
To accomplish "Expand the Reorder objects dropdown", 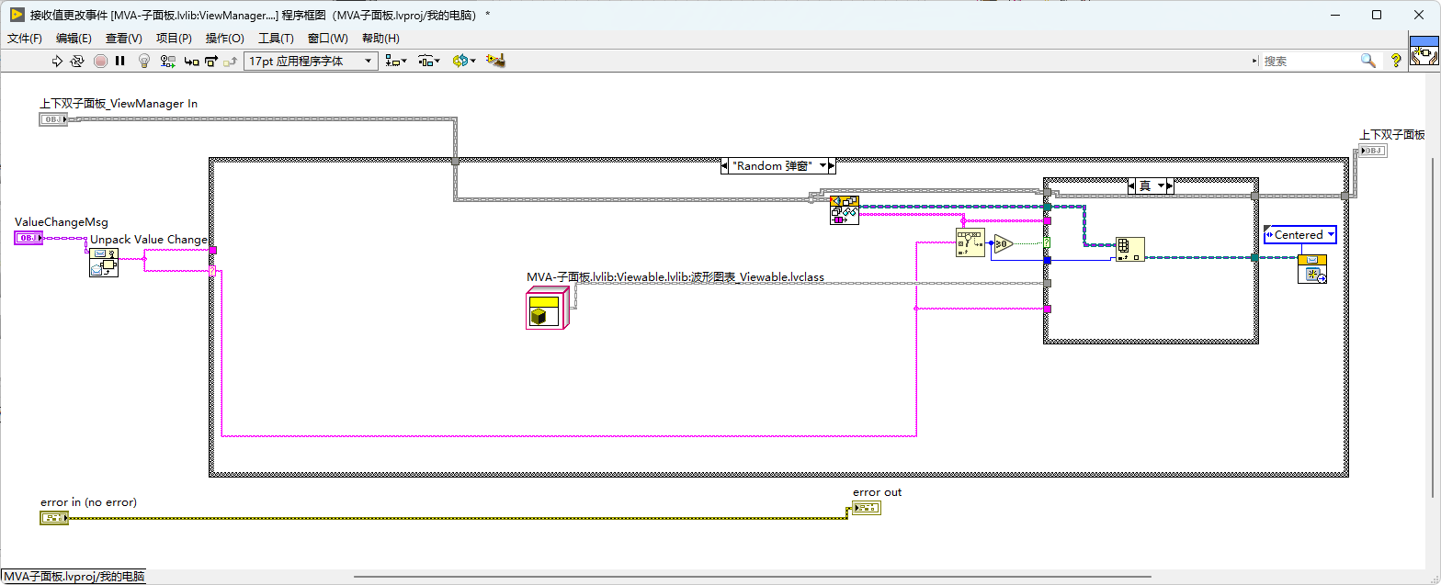I will (463, 61).
